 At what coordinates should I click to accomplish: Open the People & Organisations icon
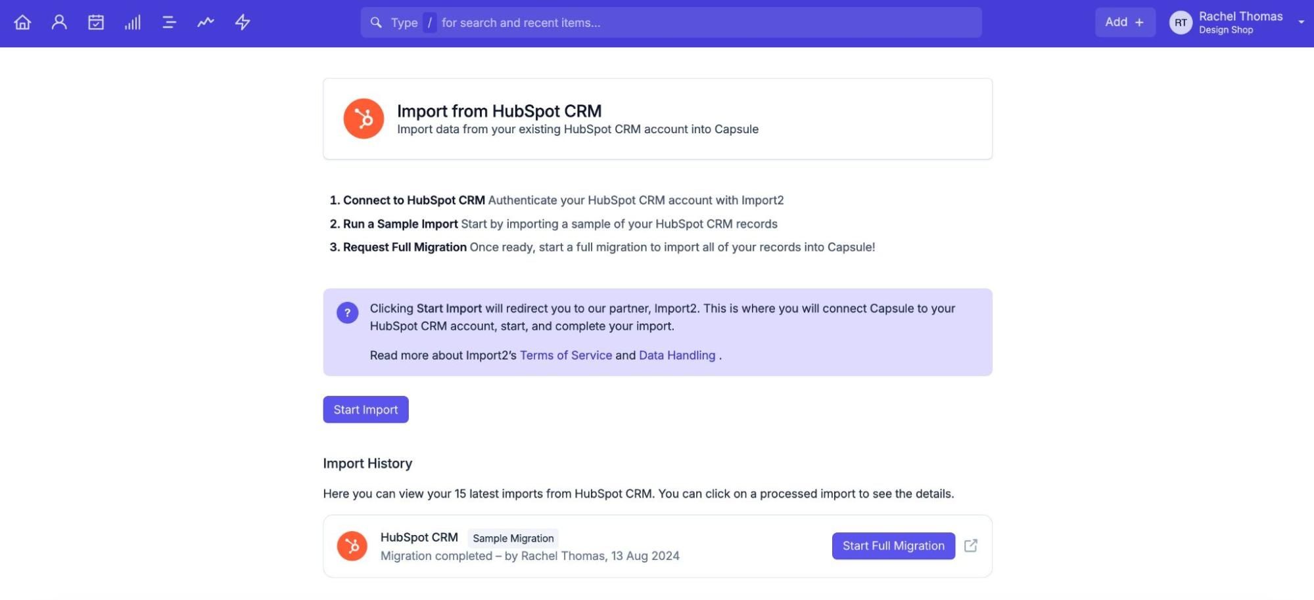(59, 22)
